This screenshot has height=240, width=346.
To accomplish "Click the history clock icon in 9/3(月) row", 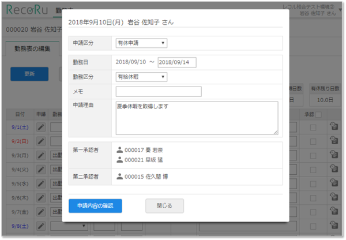I will pyautogui.click(x=334, y=155).
